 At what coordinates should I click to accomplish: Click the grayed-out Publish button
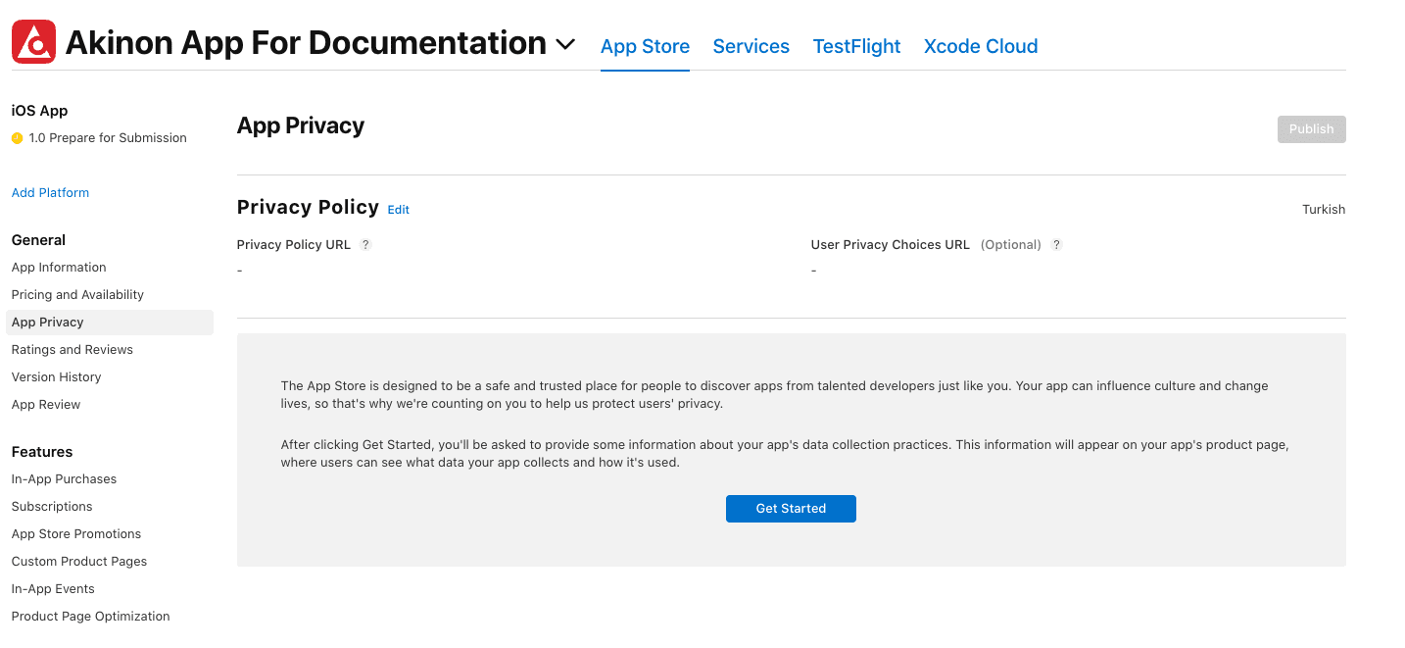point(1311,129)
